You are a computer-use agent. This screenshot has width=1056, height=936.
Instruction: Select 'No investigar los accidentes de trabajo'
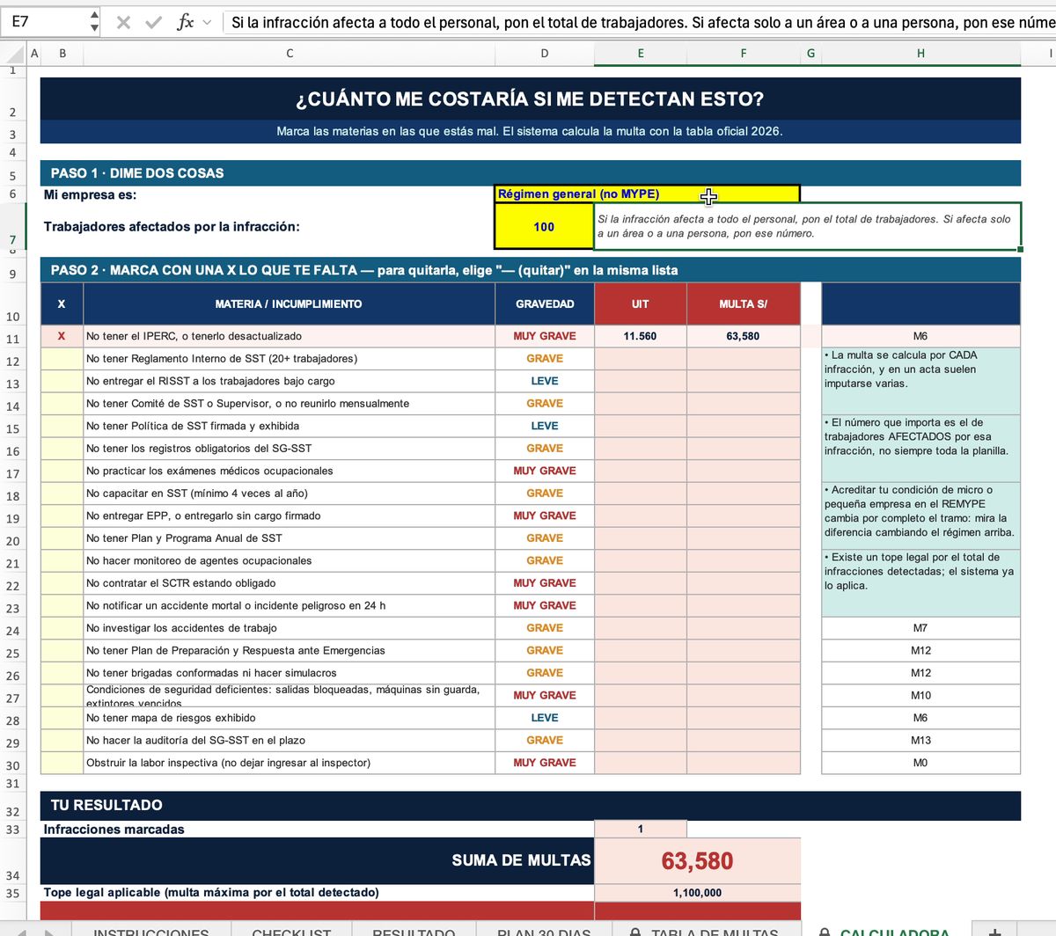point(181,628)
